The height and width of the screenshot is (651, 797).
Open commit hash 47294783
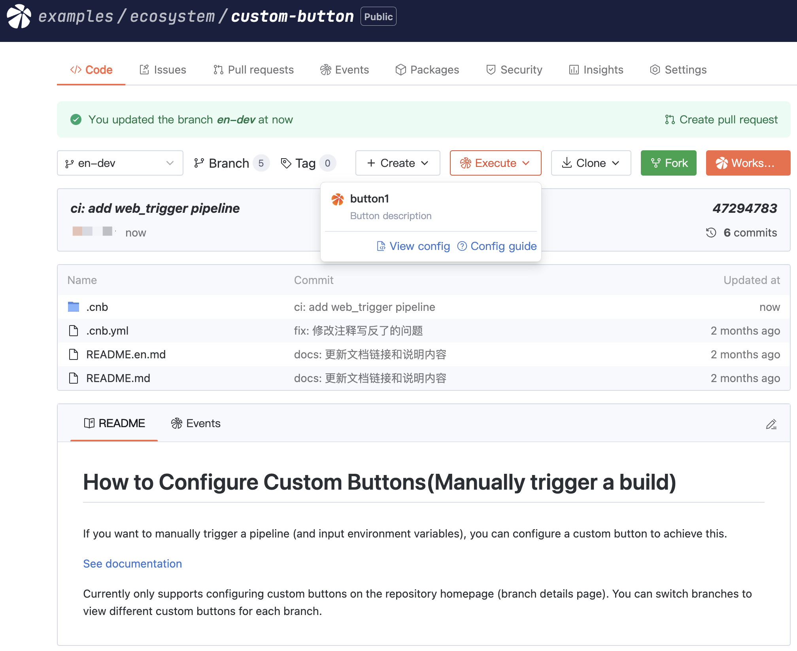[x=744, y=208]
